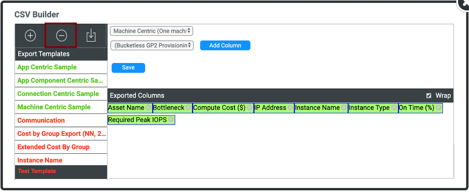Toggle the Wrap checkbox
This screenshot has width=469, height=192.
point(429,96)
